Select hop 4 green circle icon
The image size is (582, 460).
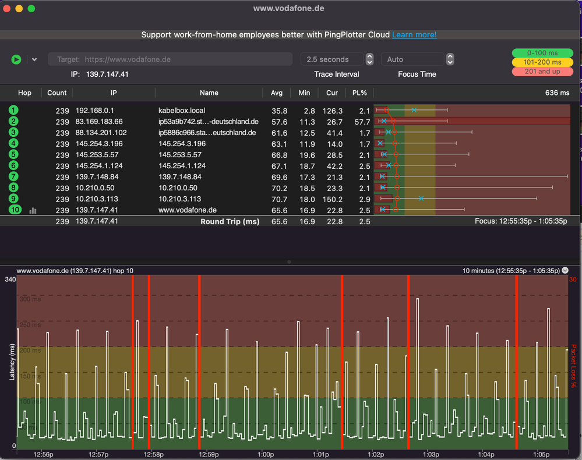13,143
